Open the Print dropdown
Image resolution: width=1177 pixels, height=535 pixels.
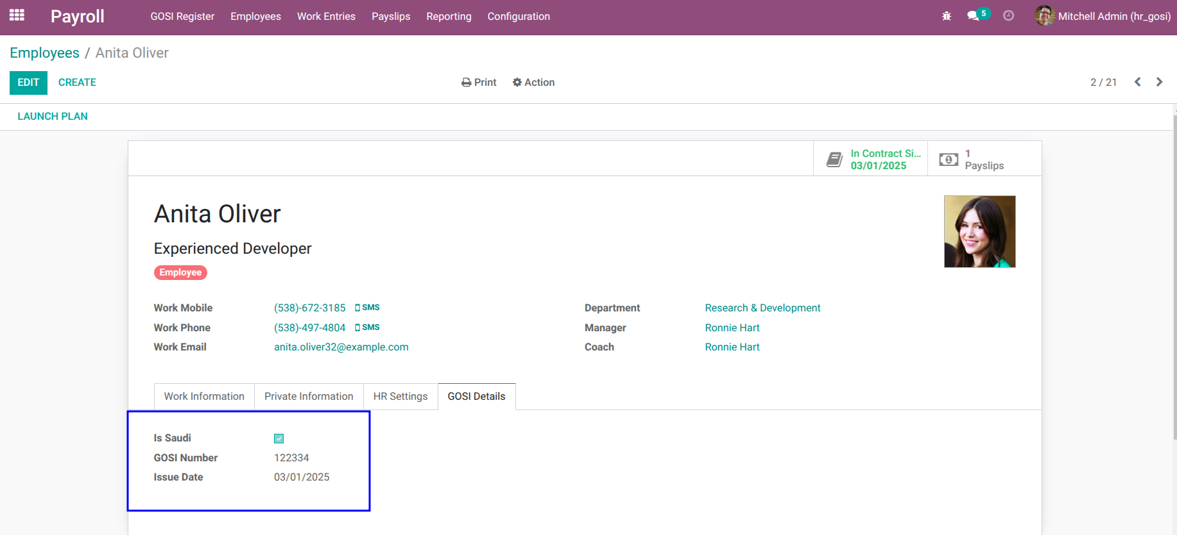click(x=479, y=82)
